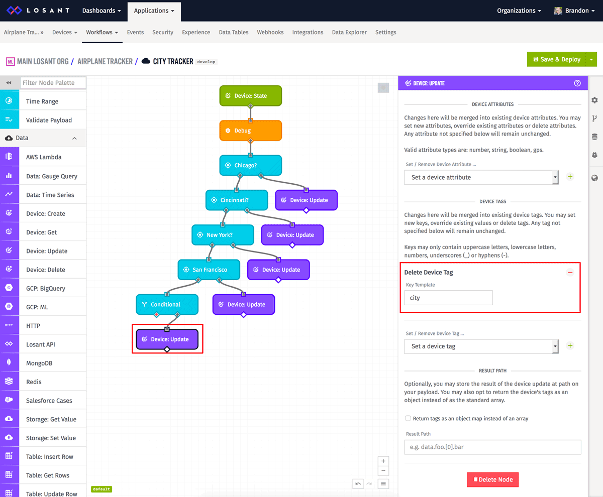Switch to the Data Explorer tab

pos(349,32)
